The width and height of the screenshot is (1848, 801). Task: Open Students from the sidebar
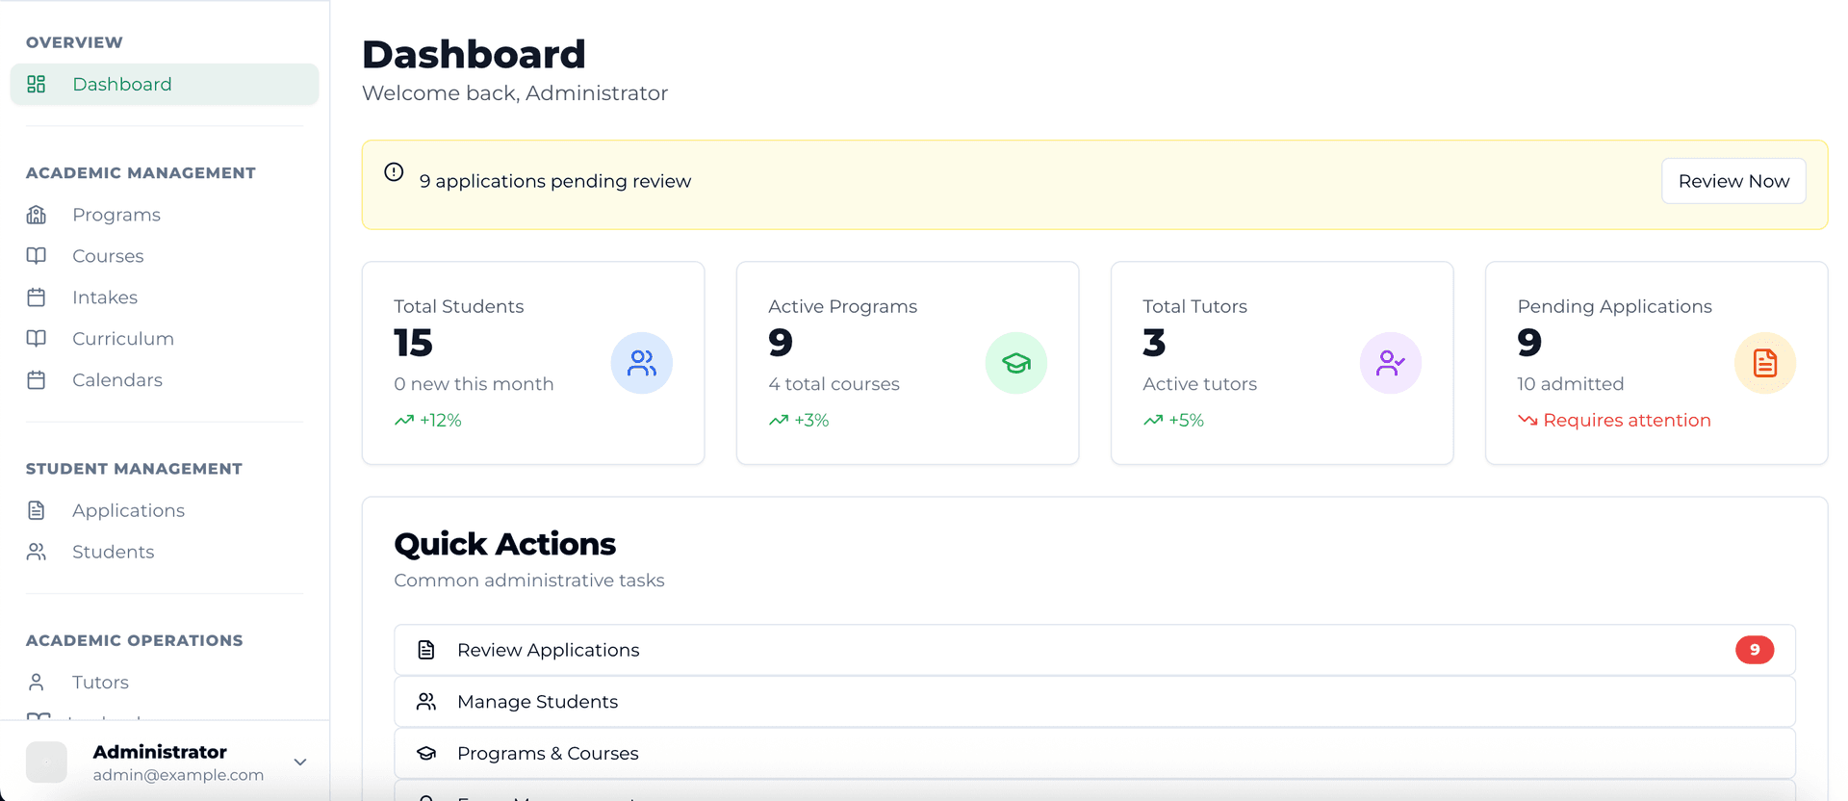point(165,552)
